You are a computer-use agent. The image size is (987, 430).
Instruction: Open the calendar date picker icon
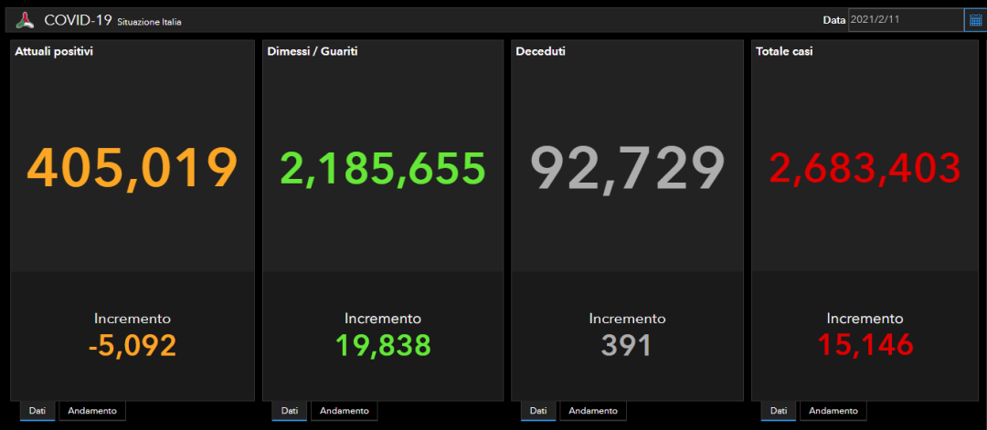(975, 19)
